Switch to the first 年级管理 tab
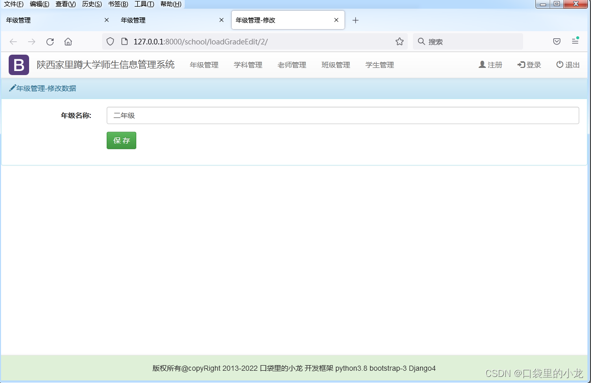Viewport: 591px width, 383px height. pos(57,20)
